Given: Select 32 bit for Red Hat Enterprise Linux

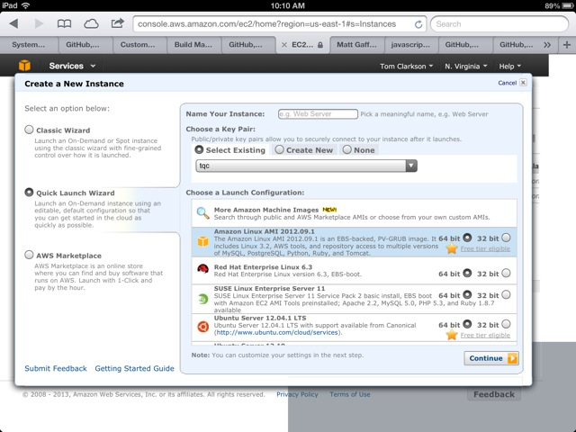Looking at the screenshot, I should pos(506,273).
